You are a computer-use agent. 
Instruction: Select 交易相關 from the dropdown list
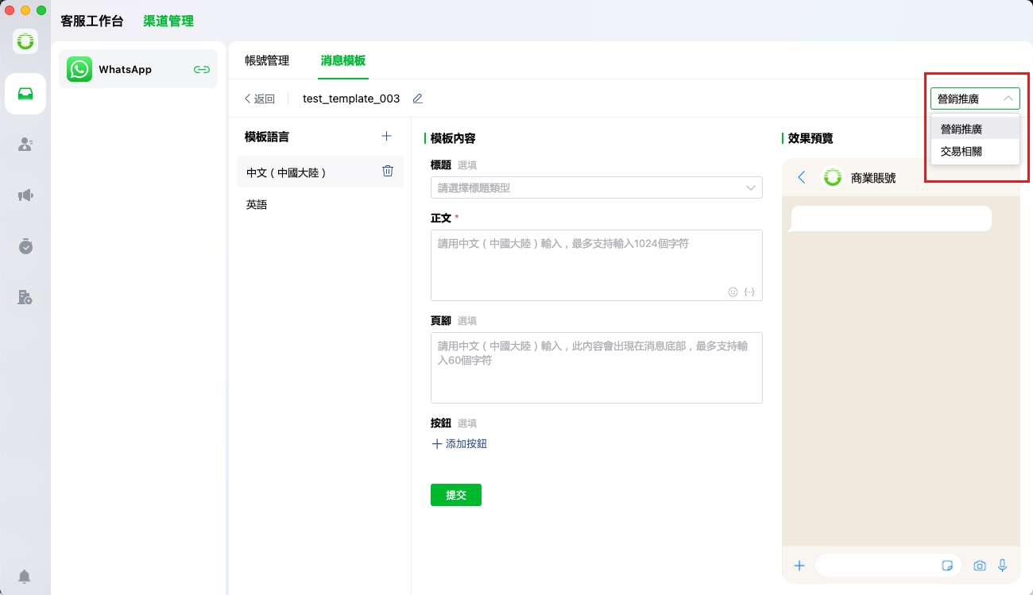(961, 151)
